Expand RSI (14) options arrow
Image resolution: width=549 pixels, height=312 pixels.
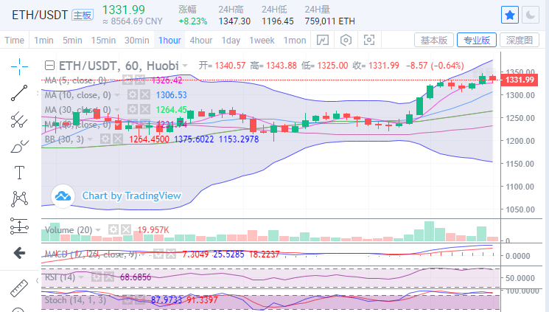pos(81,277)
